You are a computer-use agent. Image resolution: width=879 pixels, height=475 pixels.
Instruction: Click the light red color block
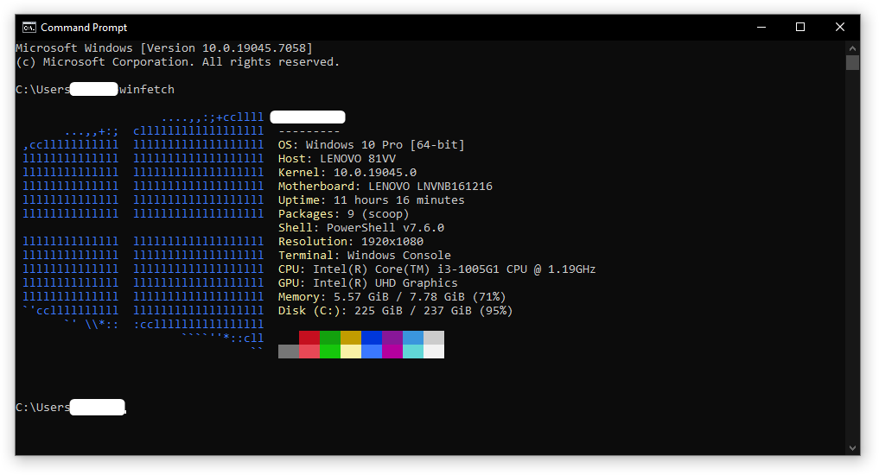click(309, 351)
